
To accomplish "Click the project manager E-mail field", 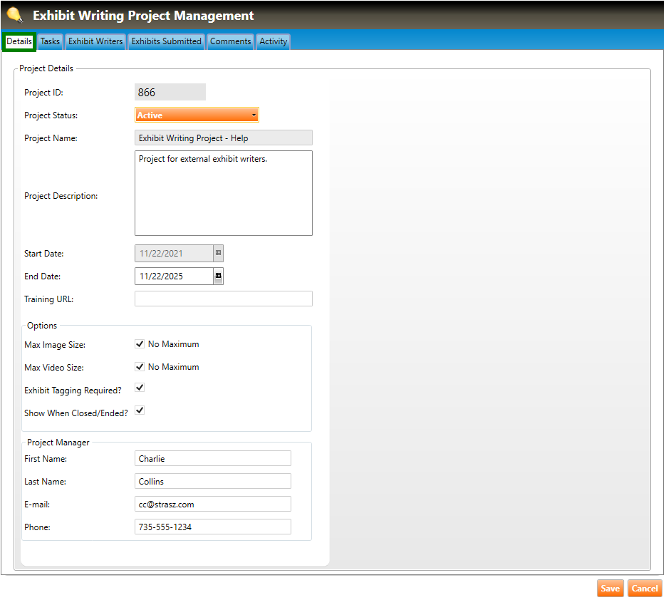I will (x=212, y=504).
